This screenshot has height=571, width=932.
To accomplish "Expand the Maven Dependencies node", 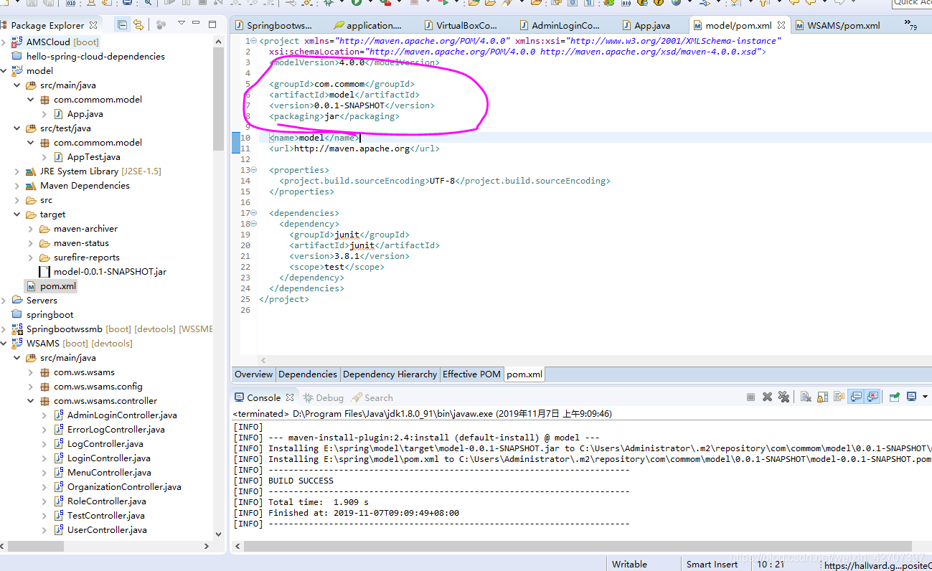I will (17, 186).
